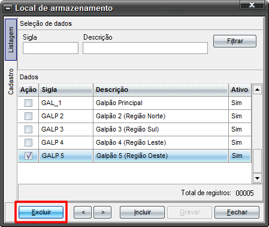Sort by the Ativo column header
Screen dimensions: 269x227
point(240,89)
